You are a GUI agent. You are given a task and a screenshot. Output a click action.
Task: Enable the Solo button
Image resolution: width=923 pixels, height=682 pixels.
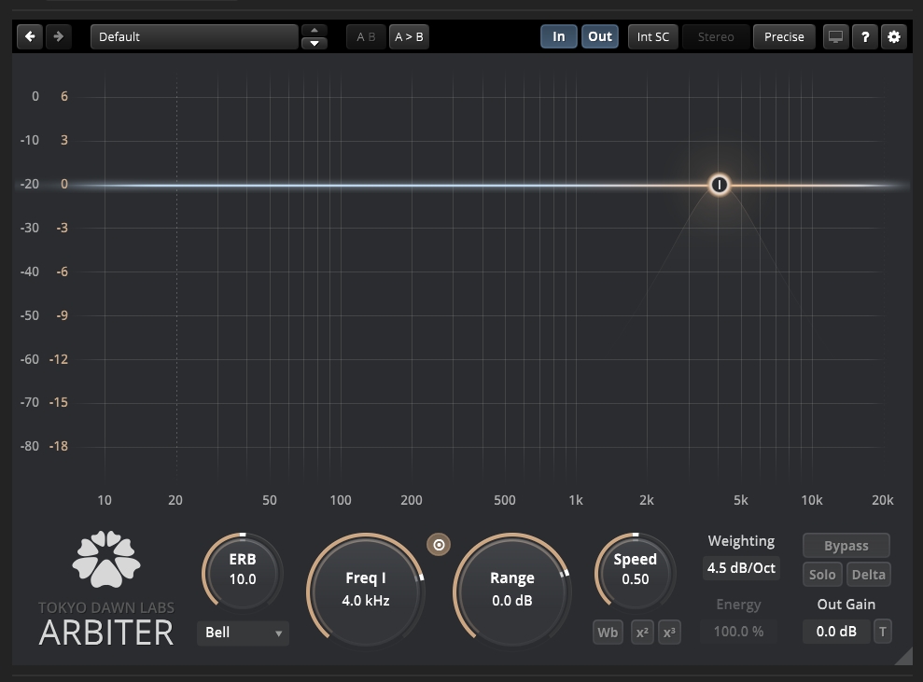[x=822, y=575]
